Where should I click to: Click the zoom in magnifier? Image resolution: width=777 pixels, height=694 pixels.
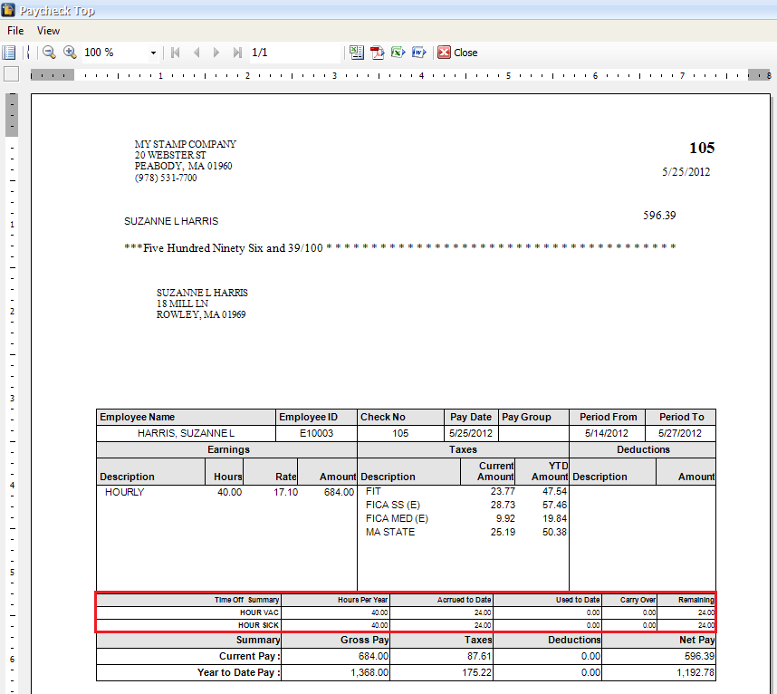coord(70,52)
